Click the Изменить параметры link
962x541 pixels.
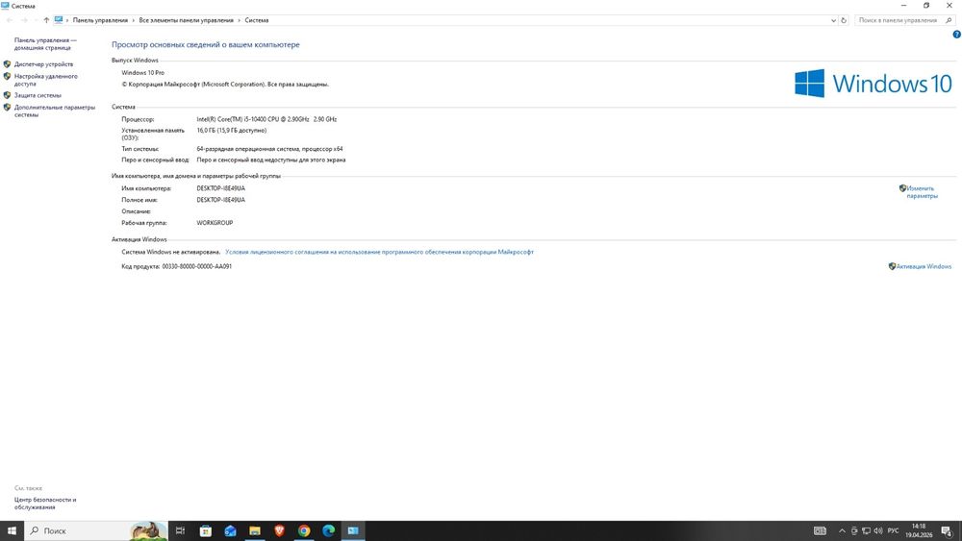pyautogui.click(x=922, y=192)
